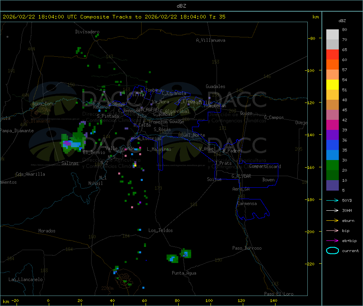Click the 'G_ALVEAR' city label
The height and width of the screenshot is (306, 363).
click(241, 176)
